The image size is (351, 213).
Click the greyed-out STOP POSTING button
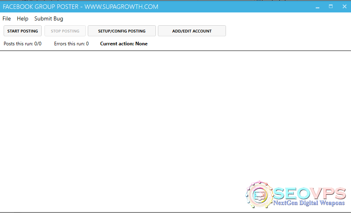click(x=65, y=31)
